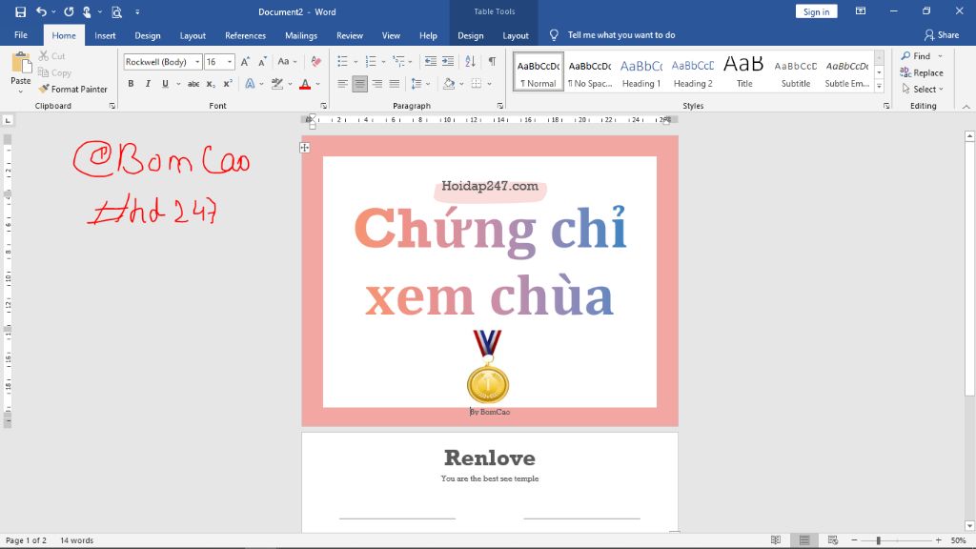The image size is (976, 549).
Task: Switch to the Mailings tab
Action: [x=301, y=35]
